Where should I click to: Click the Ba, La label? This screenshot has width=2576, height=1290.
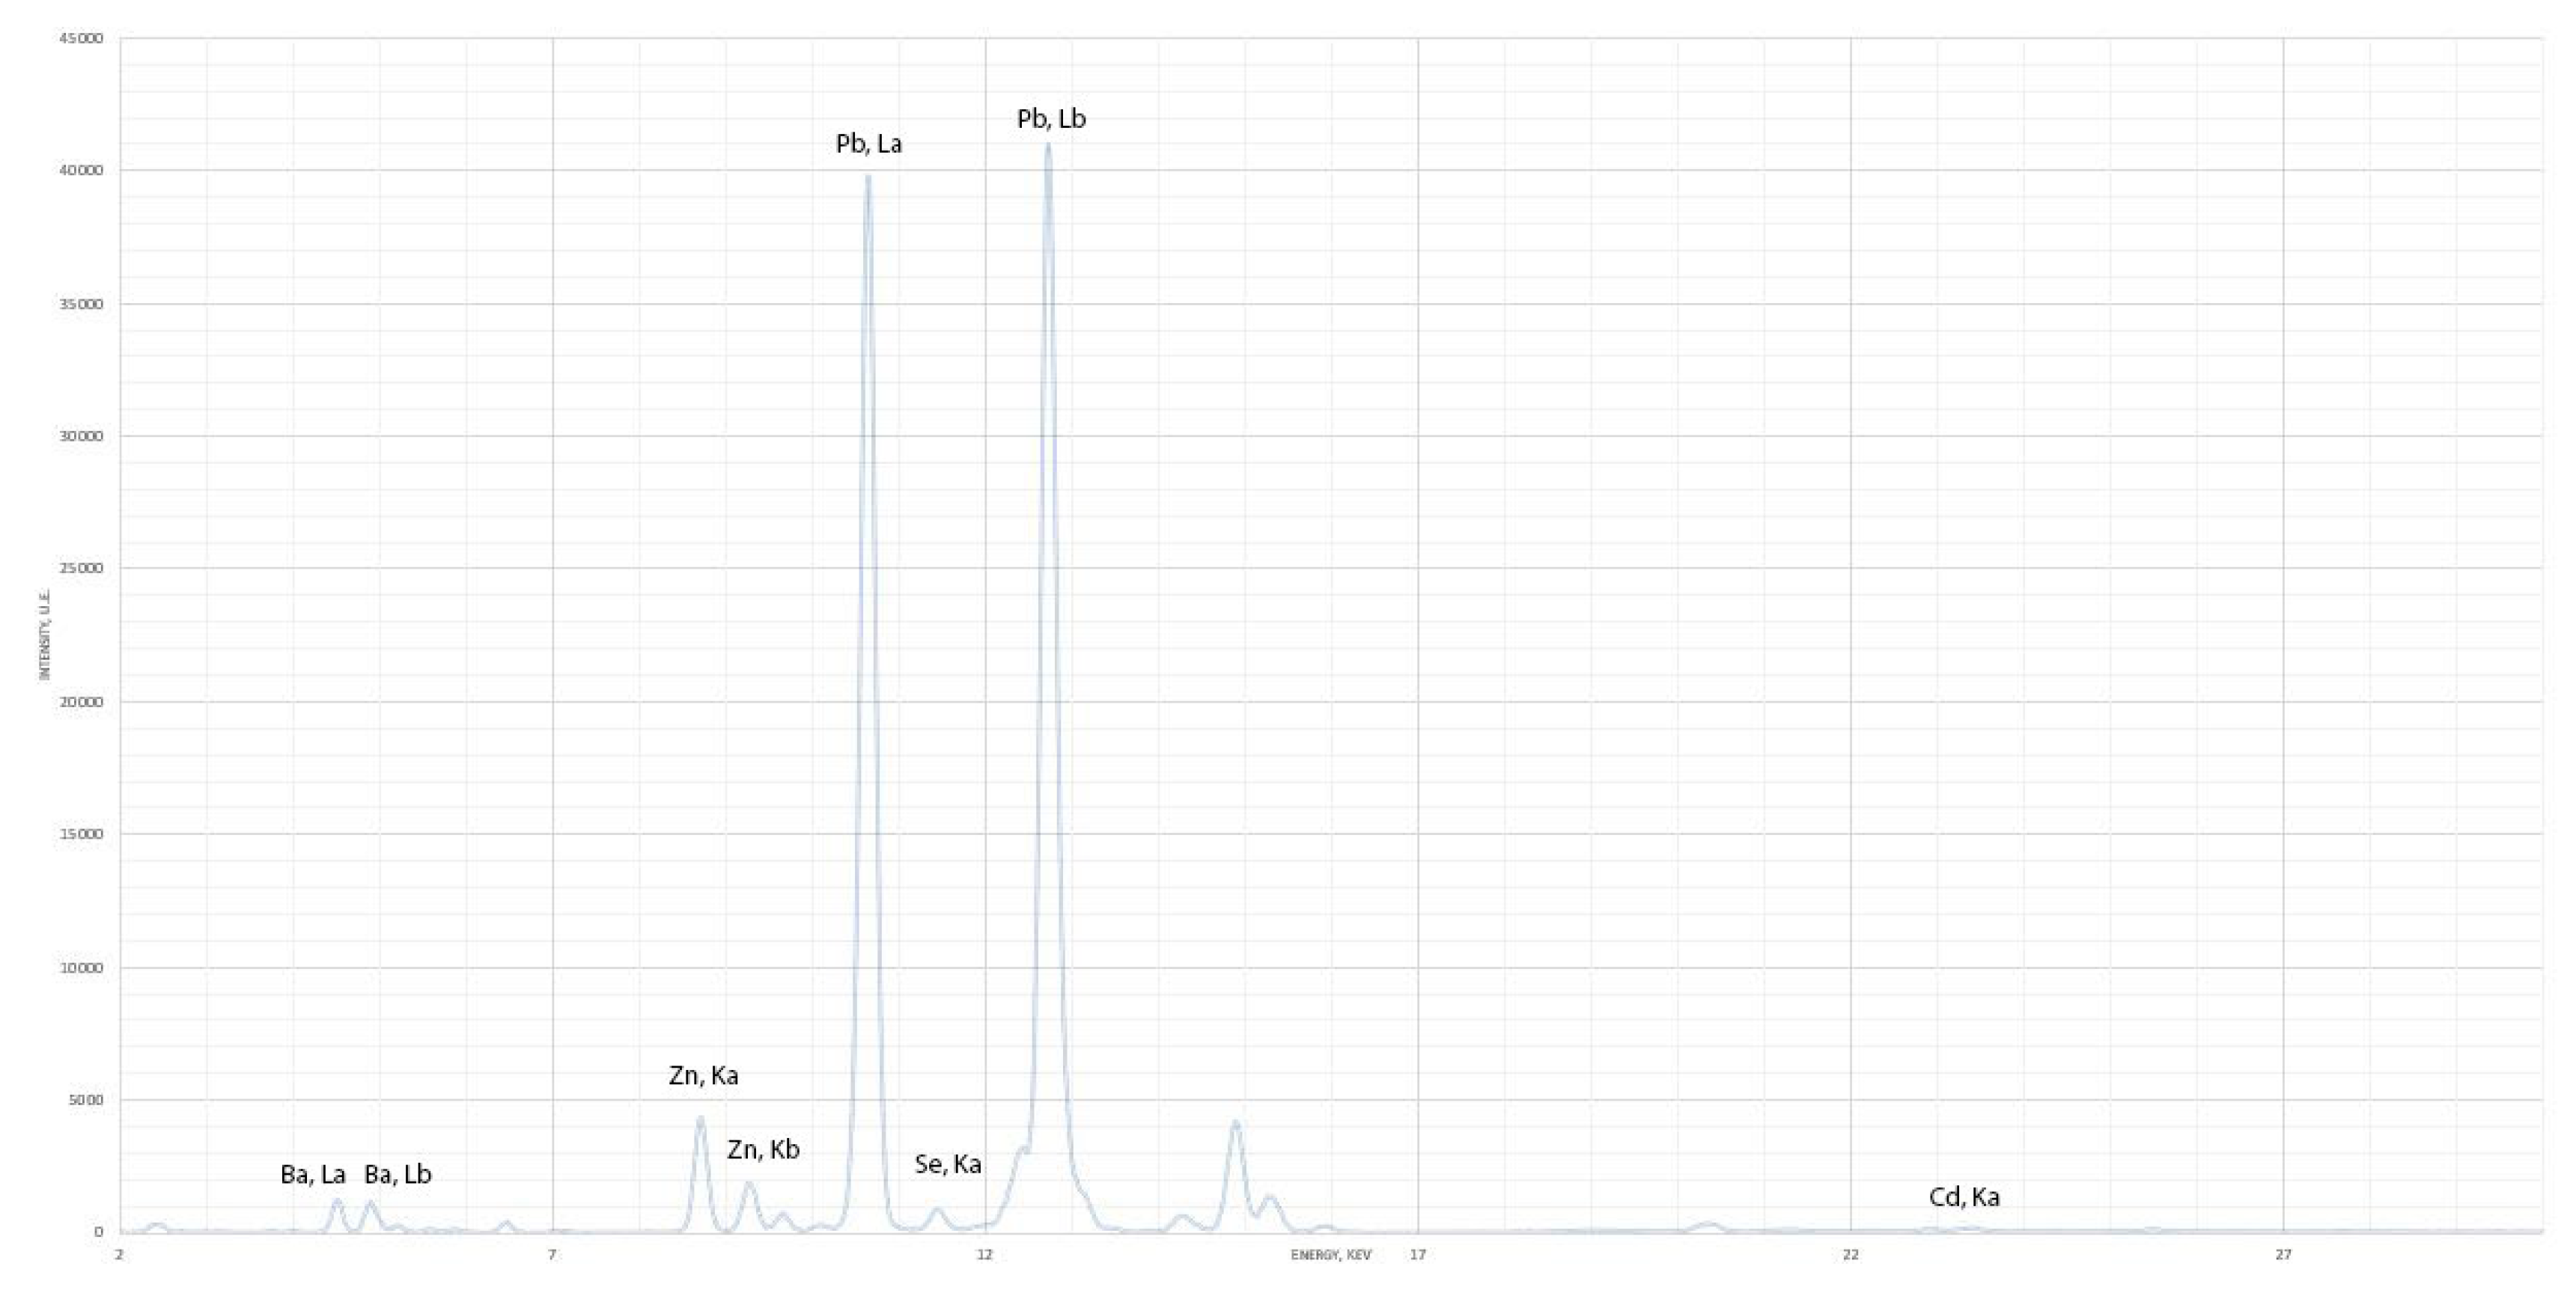(x=312, y=1175)
